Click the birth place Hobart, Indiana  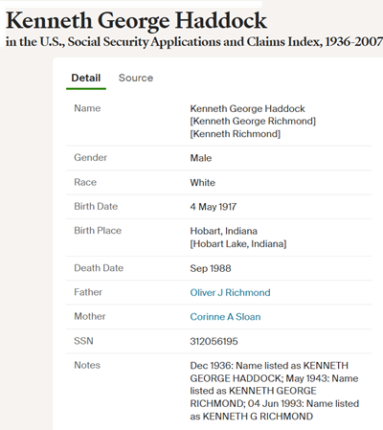(x=223, y=231)
